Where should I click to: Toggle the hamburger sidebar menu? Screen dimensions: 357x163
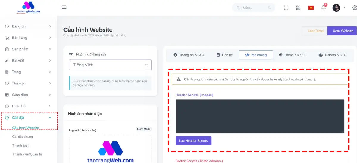click(x=64, y=7)
